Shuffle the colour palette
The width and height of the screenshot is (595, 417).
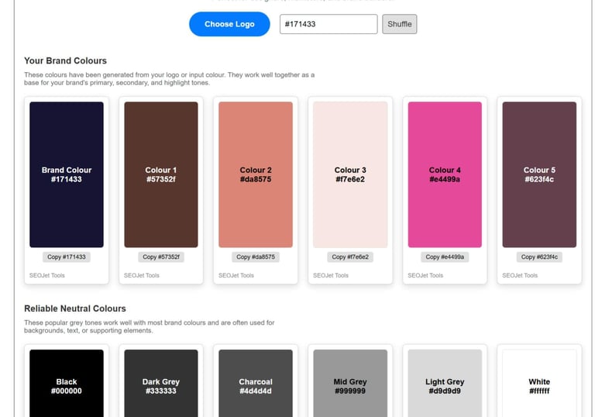pyautogui.click(x=400, y=24)
